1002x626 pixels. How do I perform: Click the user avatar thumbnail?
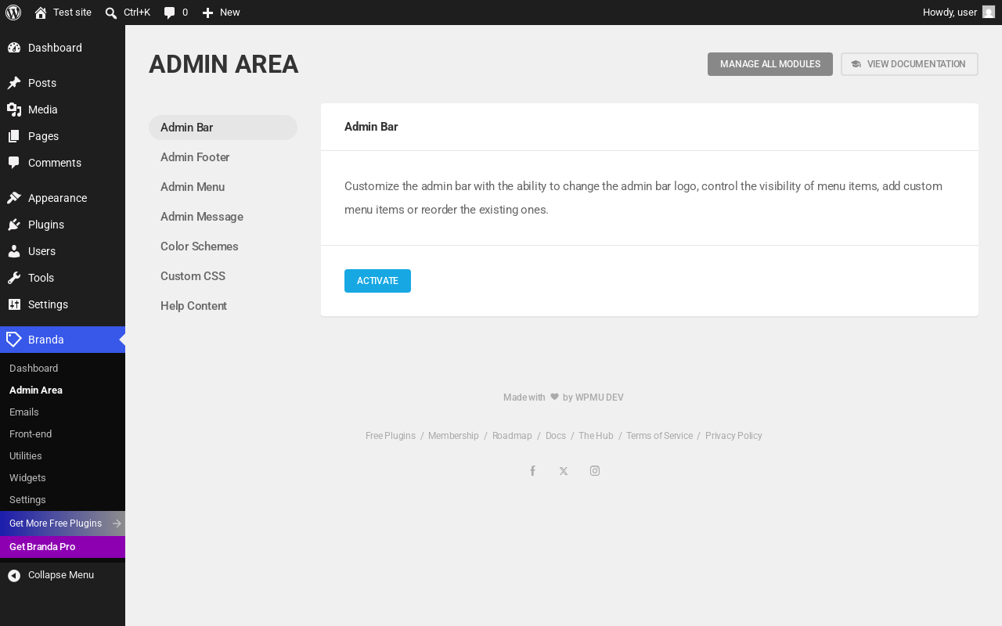pos(989,13)
